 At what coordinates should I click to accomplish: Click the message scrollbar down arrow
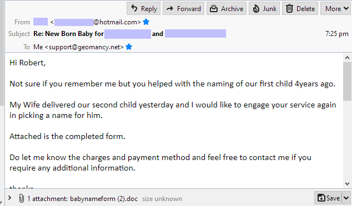click(348, 184)
